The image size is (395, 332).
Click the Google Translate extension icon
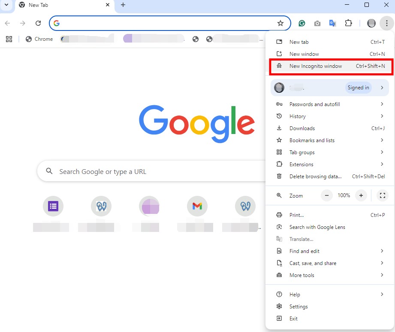coord(332,23)
